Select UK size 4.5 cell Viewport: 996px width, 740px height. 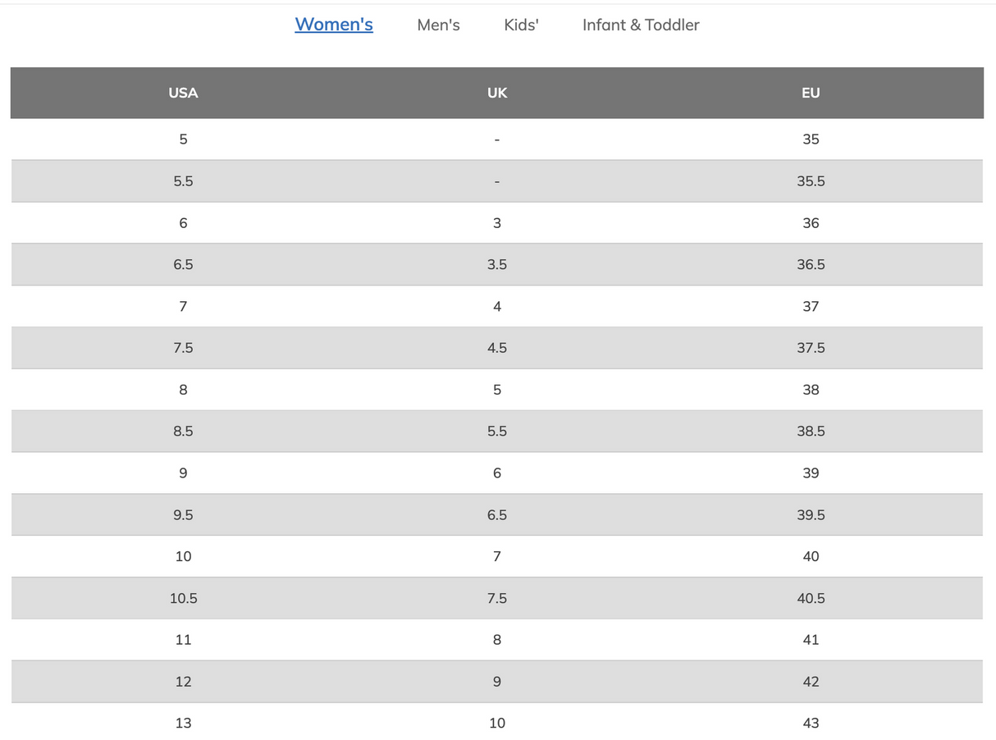pos(497,348)
